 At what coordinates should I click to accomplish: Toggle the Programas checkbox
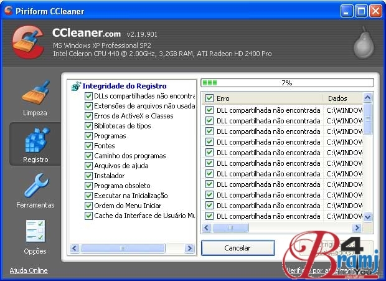pyautogui.click(x=88, y=136)
